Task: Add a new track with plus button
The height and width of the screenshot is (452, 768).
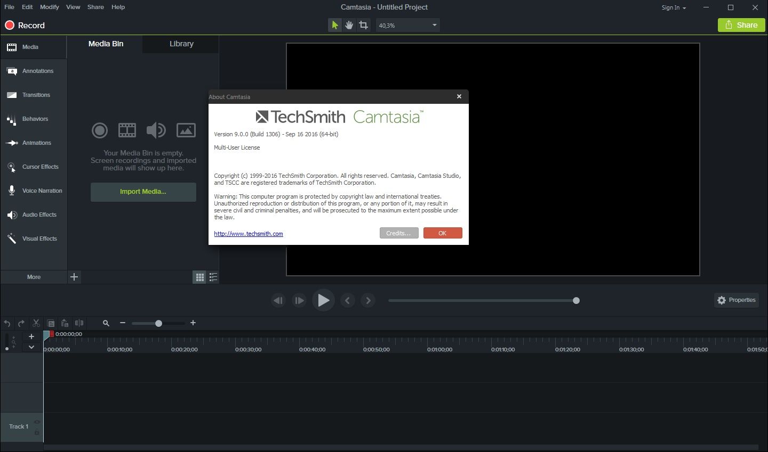Action: tap(31, 336)
